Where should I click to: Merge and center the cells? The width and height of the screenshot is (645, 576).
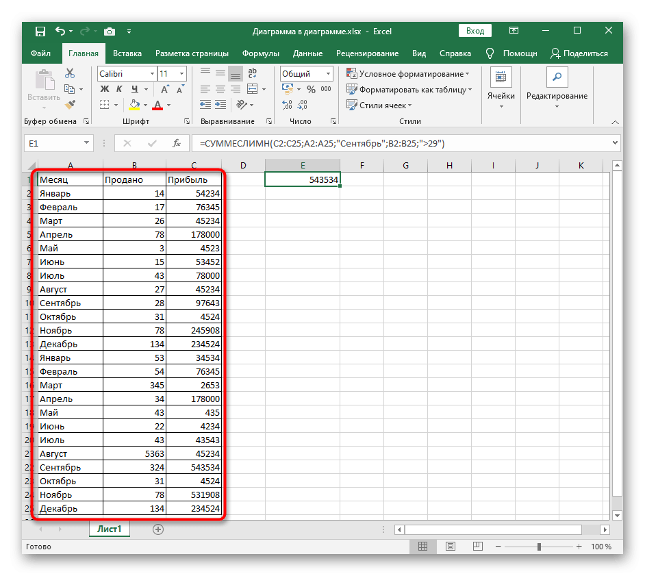pos(252,89)
